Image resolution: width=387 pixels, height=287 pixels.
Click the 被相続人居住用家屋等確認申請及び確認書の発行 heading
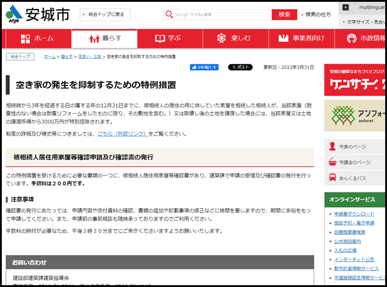83,157
